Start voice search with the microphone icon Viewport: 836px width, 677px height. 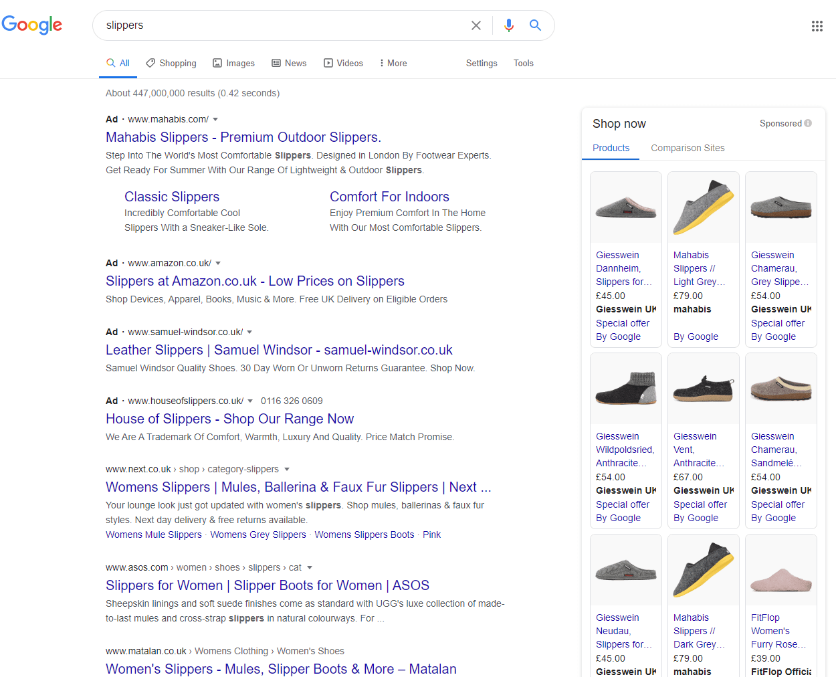coord(509,25)
